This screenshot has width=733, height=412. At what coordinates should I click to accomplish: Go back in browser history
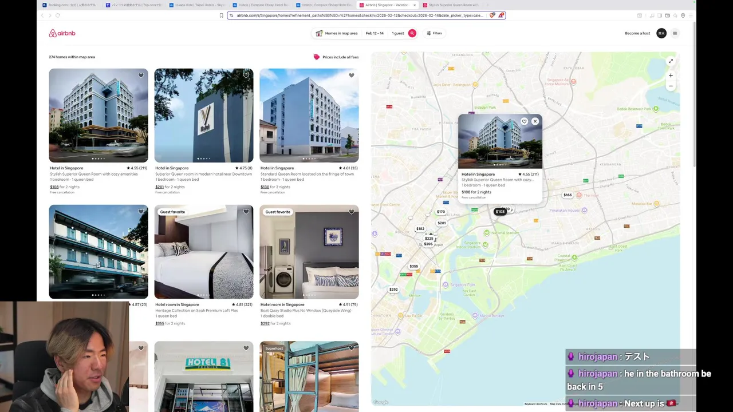coord(42,15)
